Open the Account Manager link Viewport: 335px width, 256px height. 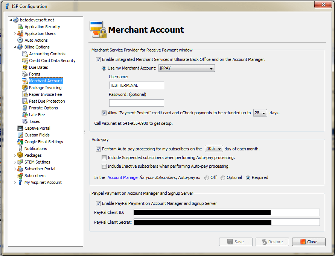pos(123,177)
